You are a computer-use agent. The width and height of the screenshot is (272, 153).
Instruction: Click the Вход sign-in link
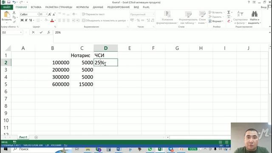[263, 7]
